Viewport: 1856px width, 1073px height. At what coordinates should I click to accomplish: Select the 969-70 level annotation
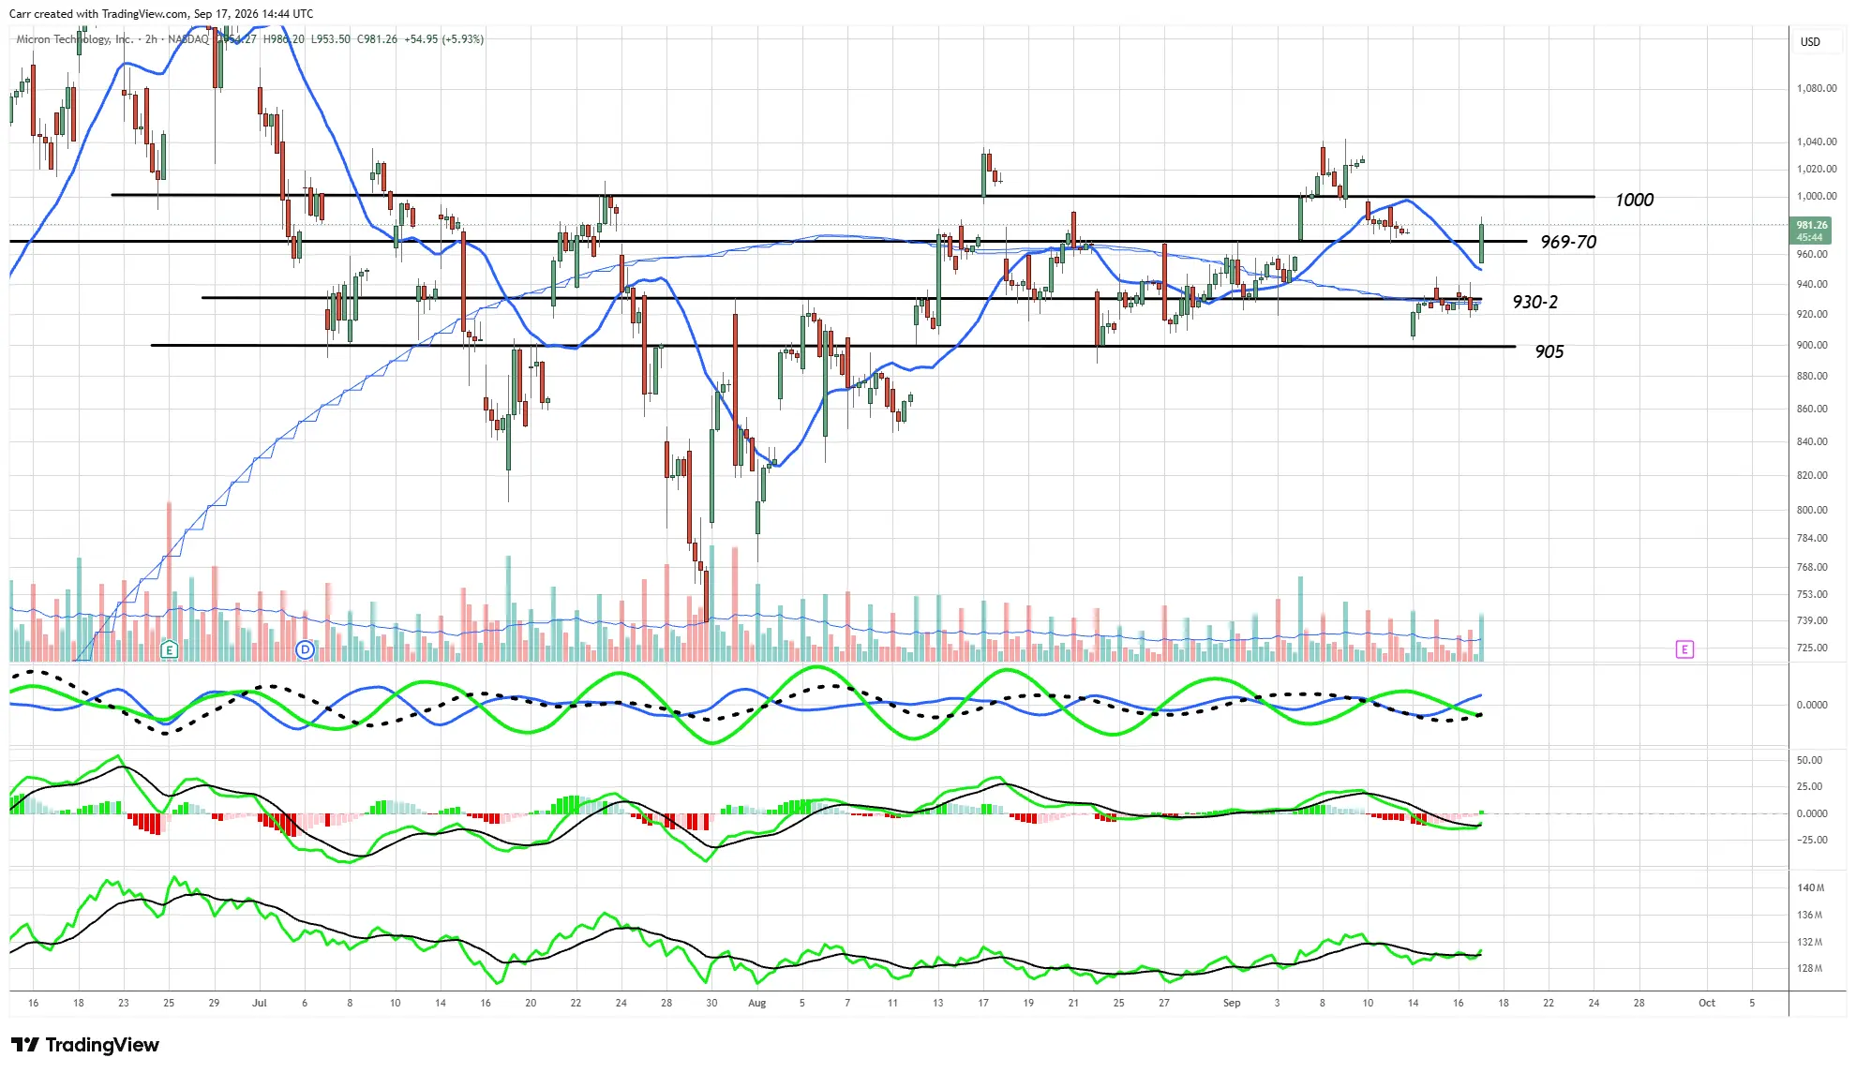pyautogui.click(x=1568, y=242)
